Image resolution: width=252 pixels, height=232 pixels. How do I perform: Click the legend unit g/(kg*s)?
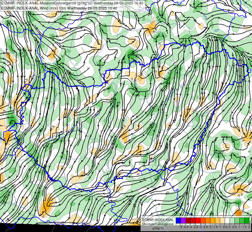[x=158, y=228]
